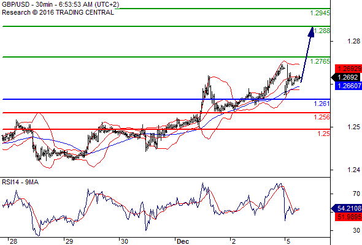
Task: Click the Research © 2016 TRADING CENTRAL text
Action: [x=58, y=12]
